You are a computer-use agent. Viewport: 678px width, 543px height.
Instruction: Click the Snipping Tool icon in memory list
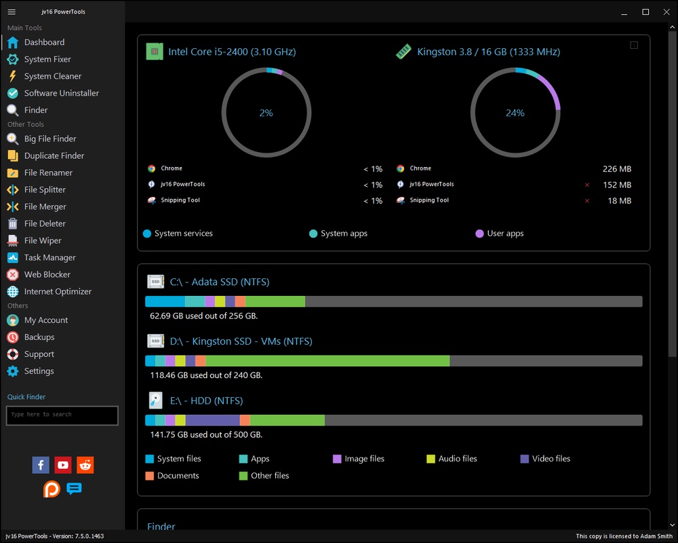click(x=401, y=200)
